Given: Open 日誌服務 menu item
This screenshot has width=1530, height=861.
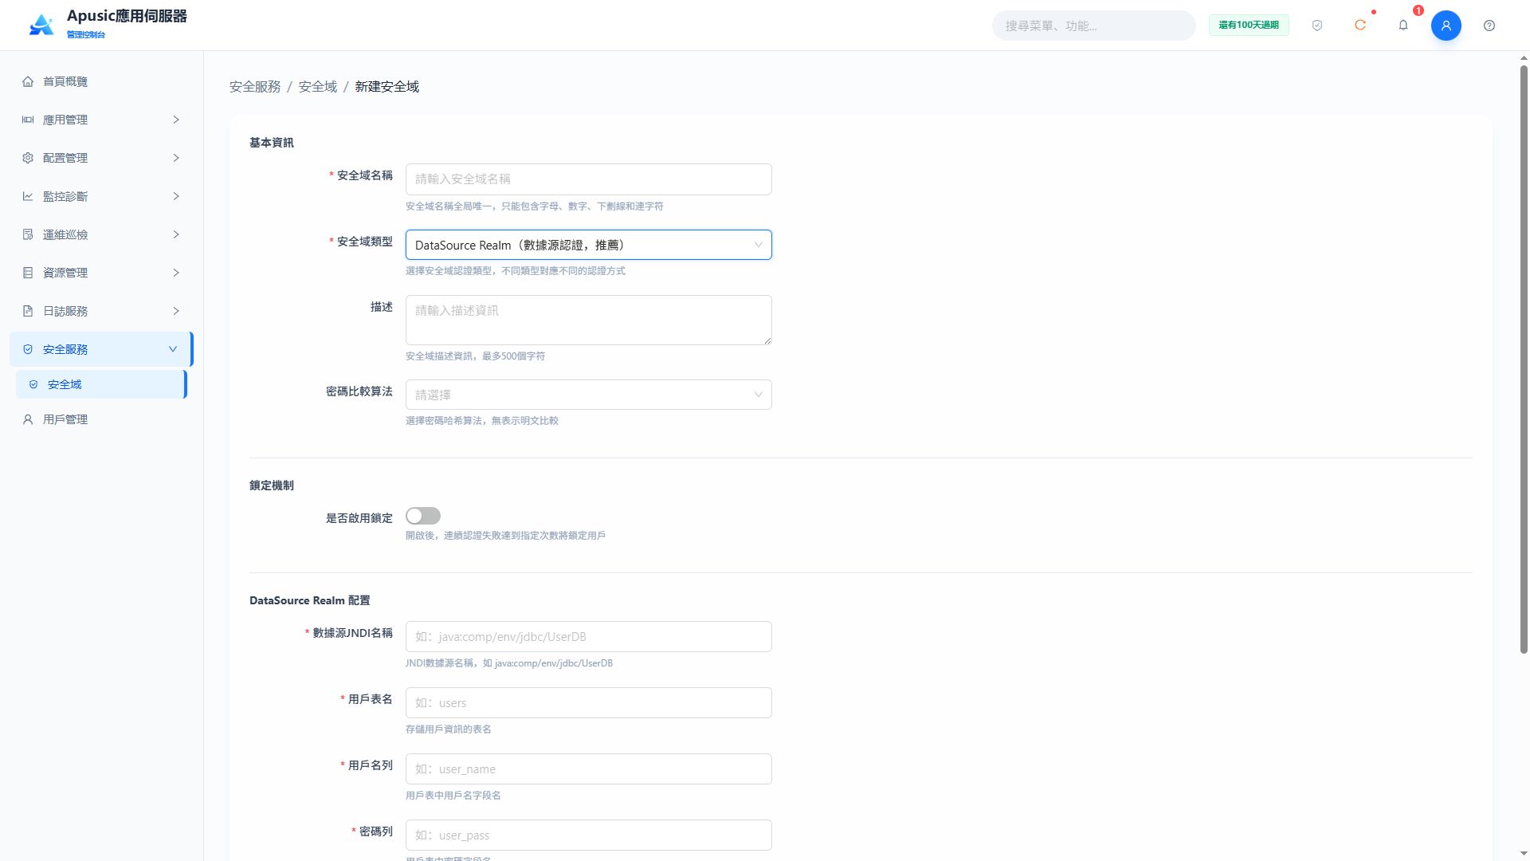Looking at the screenshot, I should pyautogui.click(x=101, y=311).
